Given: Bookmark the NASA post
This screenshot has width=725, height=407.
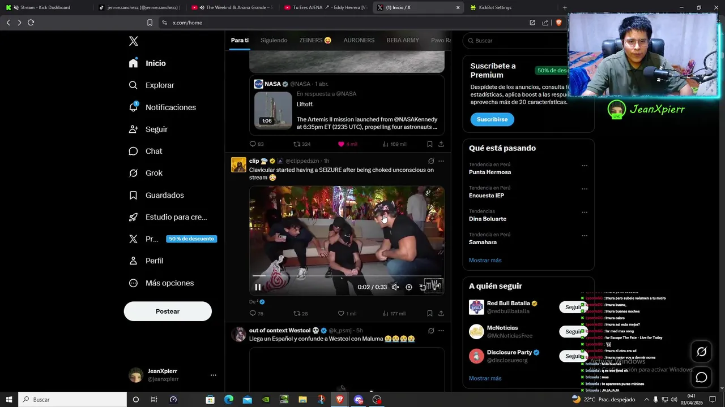Looking at the screenshot, I should (430, 144).
